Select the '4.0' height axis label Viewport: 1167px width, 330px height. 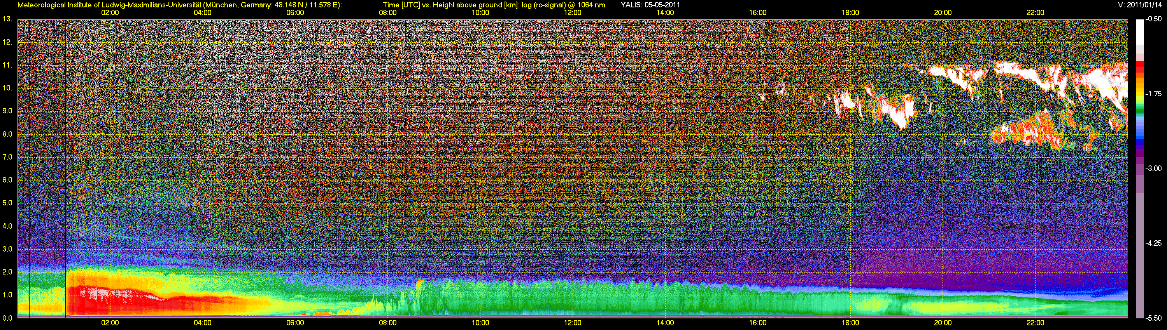7,226
